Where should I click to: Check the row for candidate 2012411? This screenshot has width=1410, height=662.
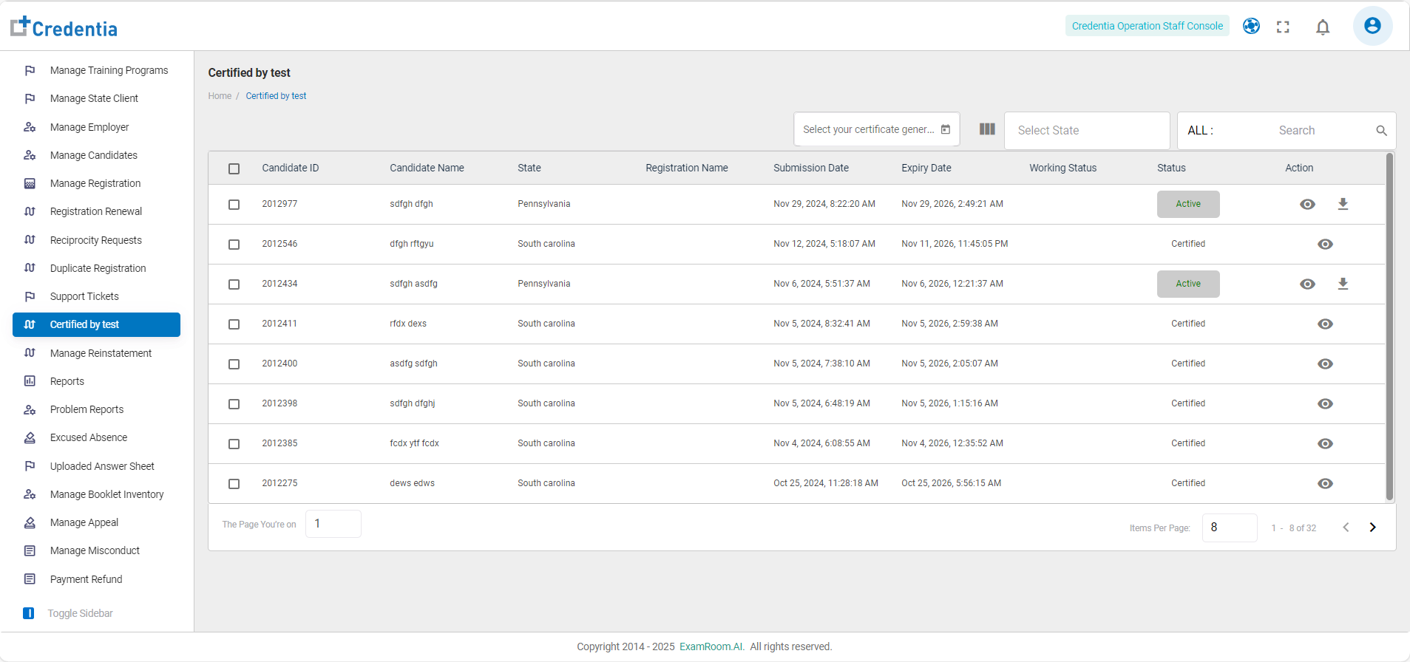pos(234,324)
